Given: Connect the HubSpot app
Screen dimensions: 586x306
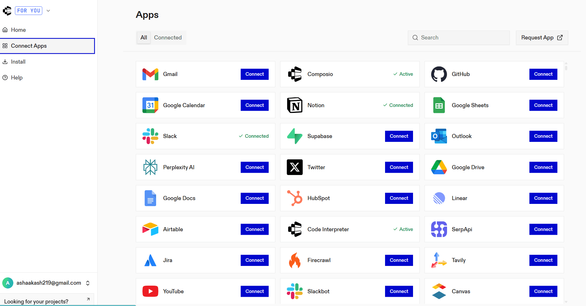Looking at the screenshot, I should (399, 198).
